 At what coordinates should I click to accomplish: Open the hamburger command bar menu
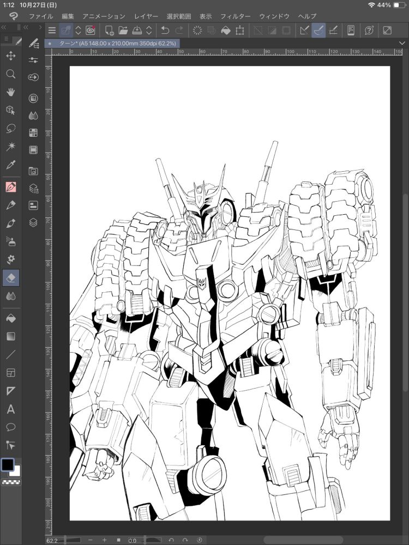[52, 30]
